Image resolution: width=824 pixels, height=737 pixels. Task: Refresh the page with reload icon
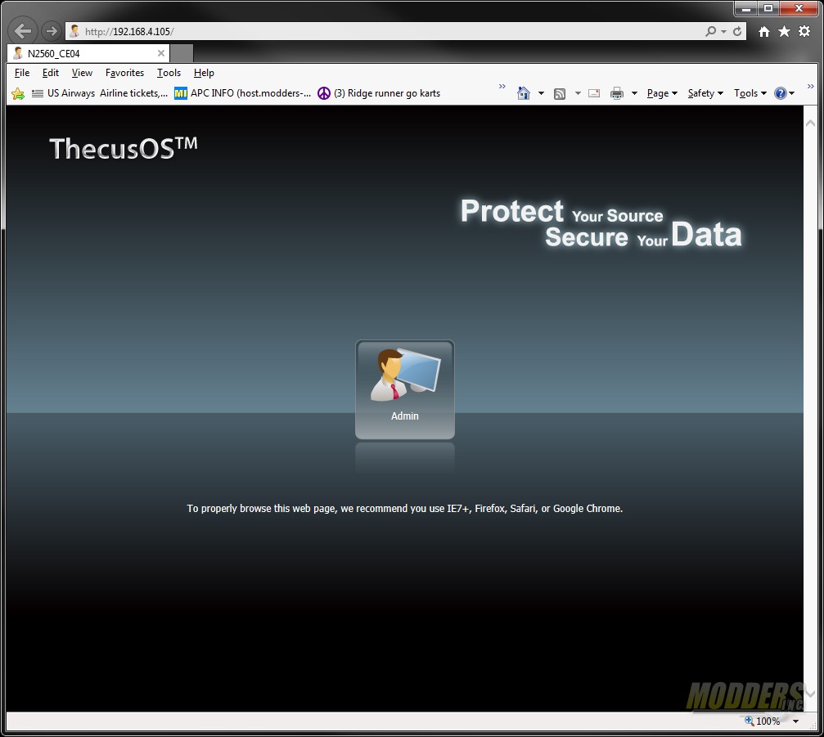pyautogui.click(x=737, y=32)
